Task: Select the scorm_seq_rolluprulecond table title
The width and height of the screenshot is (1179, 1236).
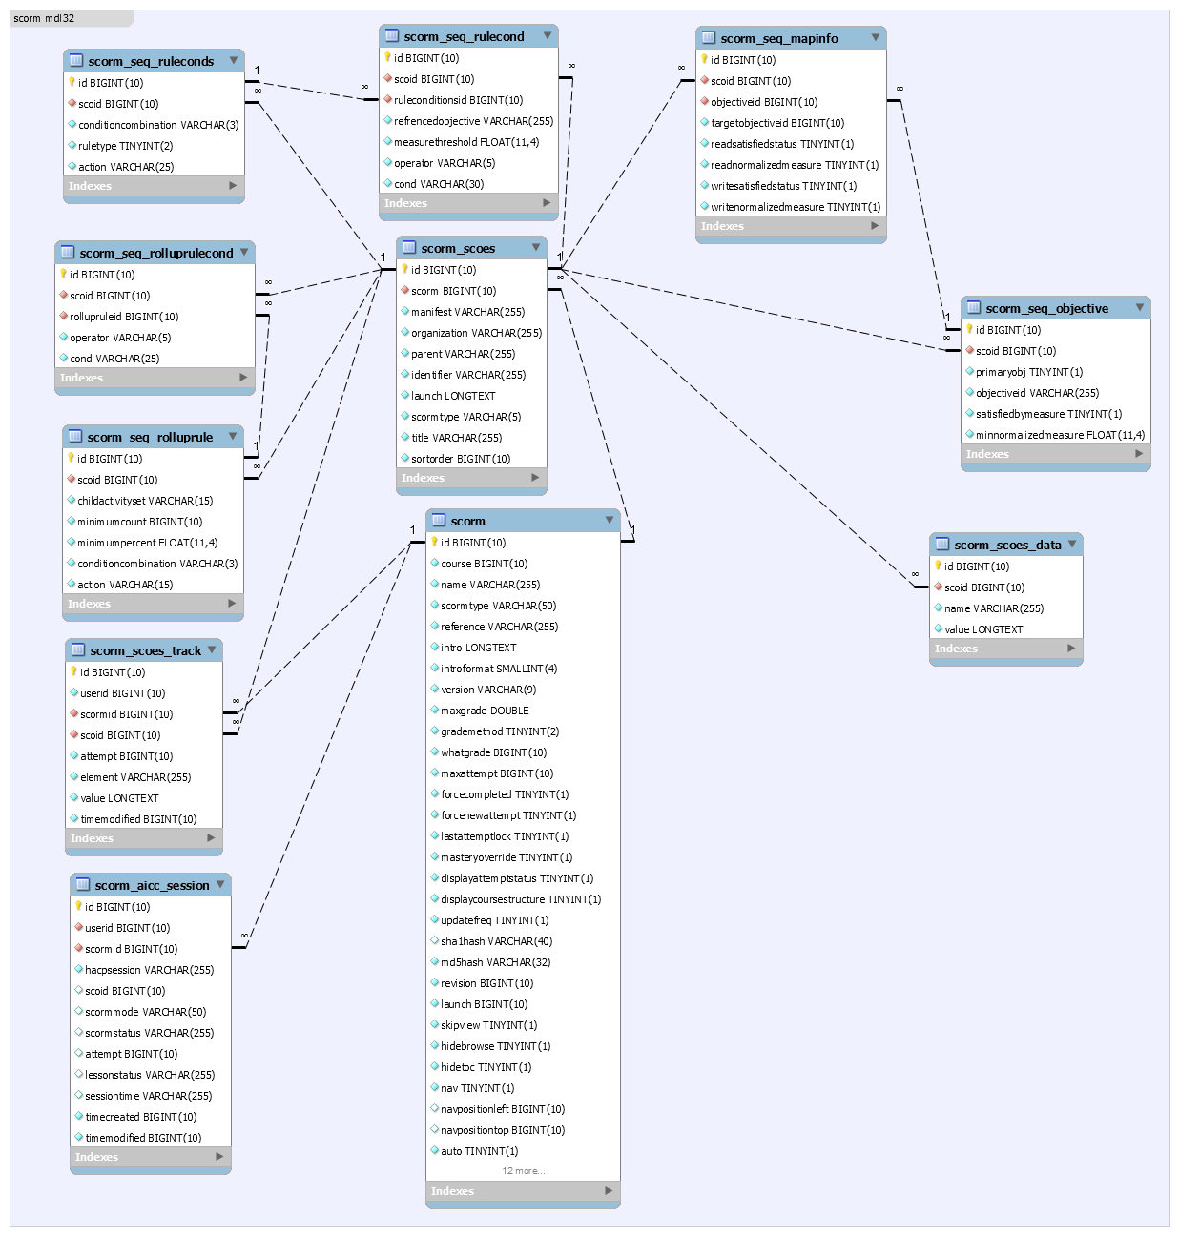Action: pos(156,253)
